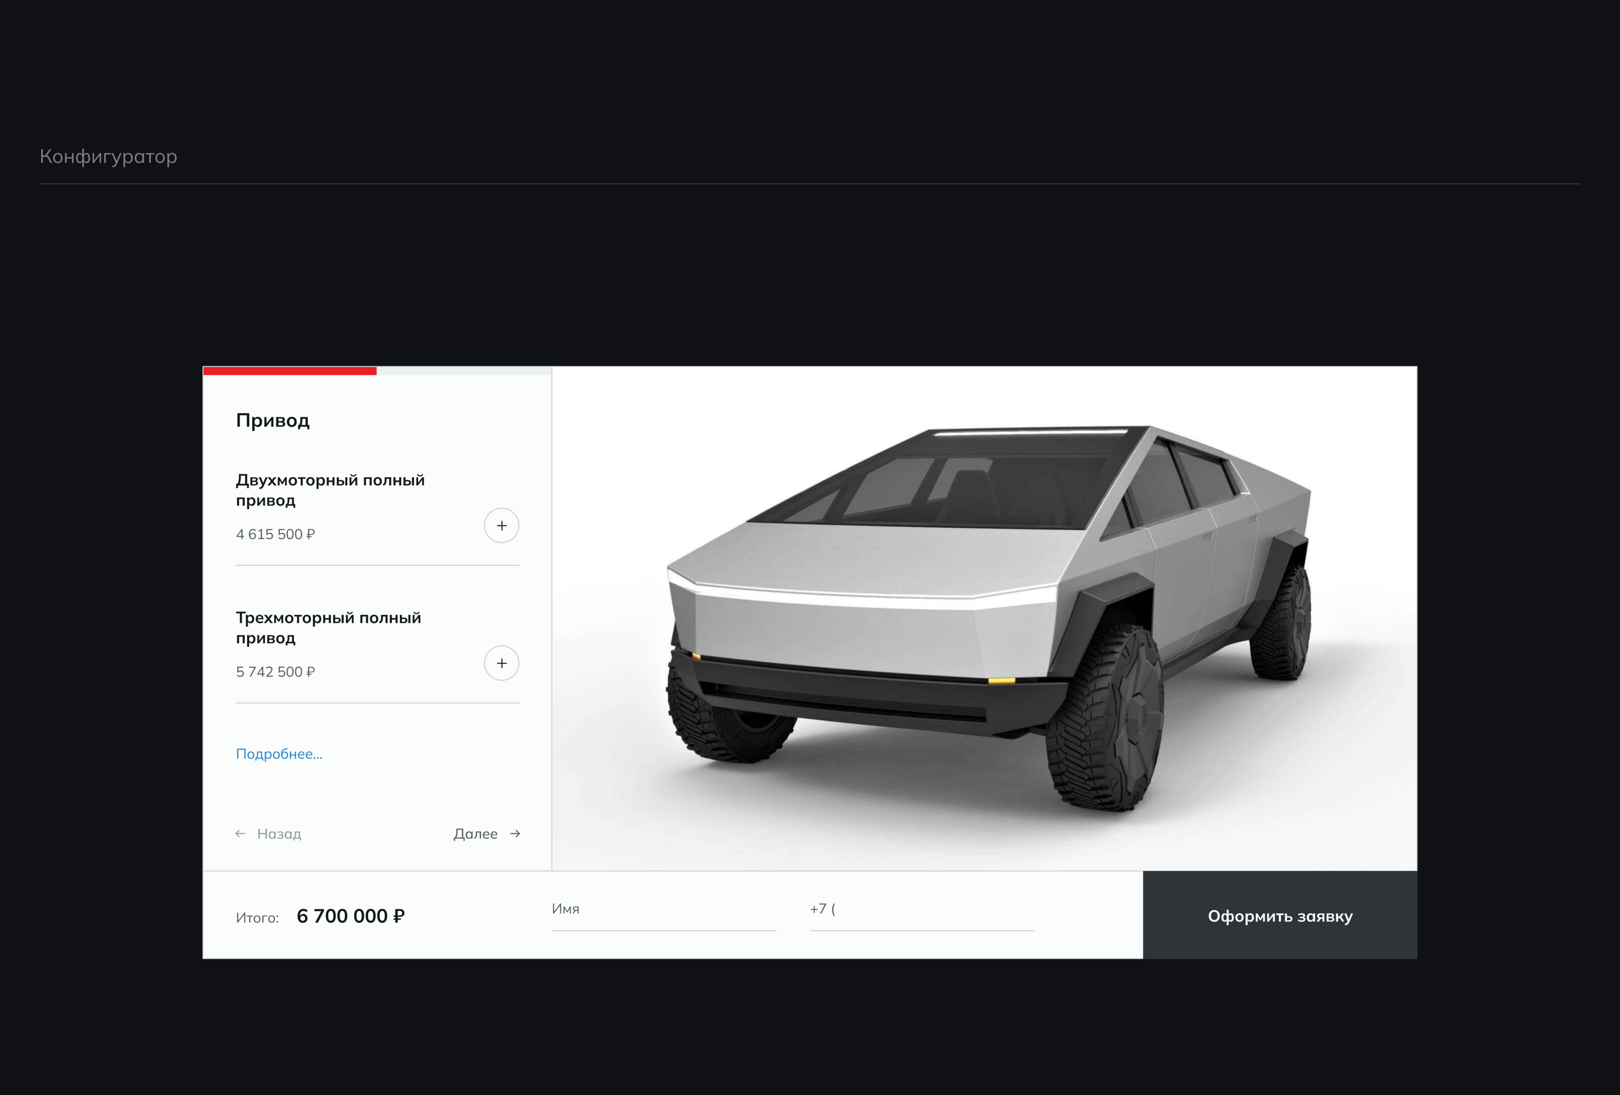
Task: Click the Cybertruck preview image
Action: [x=984, y=618]
